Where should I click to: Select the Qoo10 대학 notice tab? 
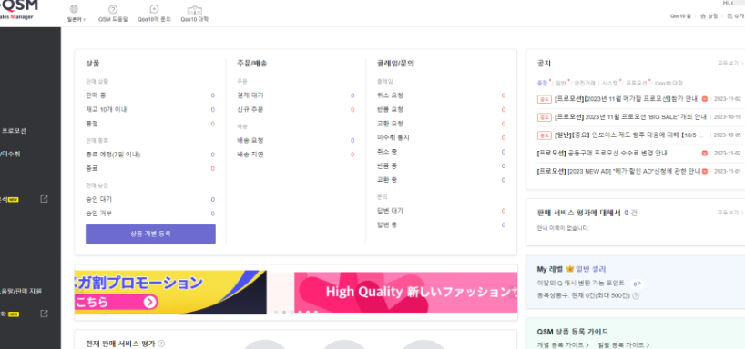(x=669, y=83)
